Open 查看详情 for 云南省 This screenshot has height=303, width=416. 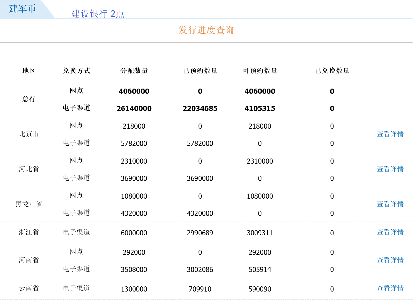click(x=390, y=288)
